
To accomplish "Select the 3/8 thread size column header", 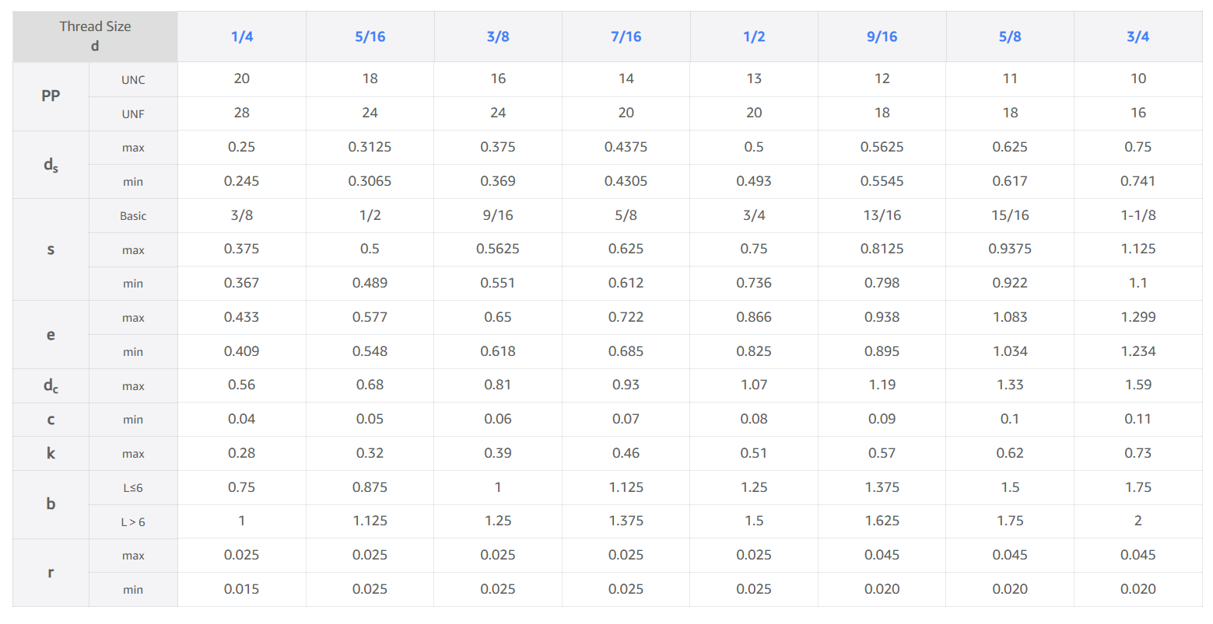I will [498, 37].
